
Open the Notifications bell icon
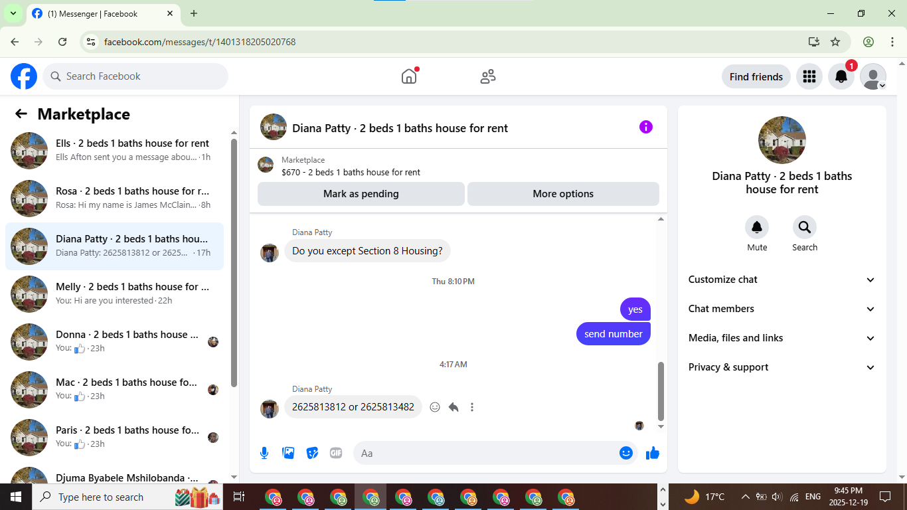841,76
